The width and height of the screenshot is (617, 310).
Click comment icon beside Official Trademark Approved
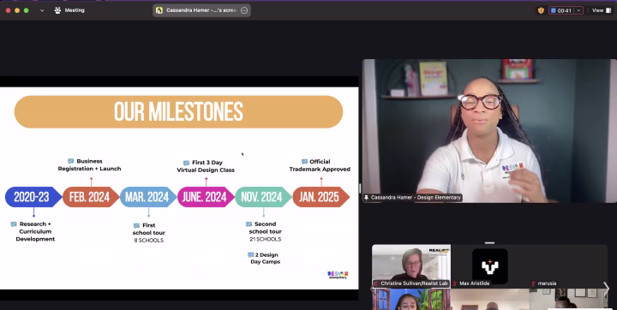click(x=304, y=161)
